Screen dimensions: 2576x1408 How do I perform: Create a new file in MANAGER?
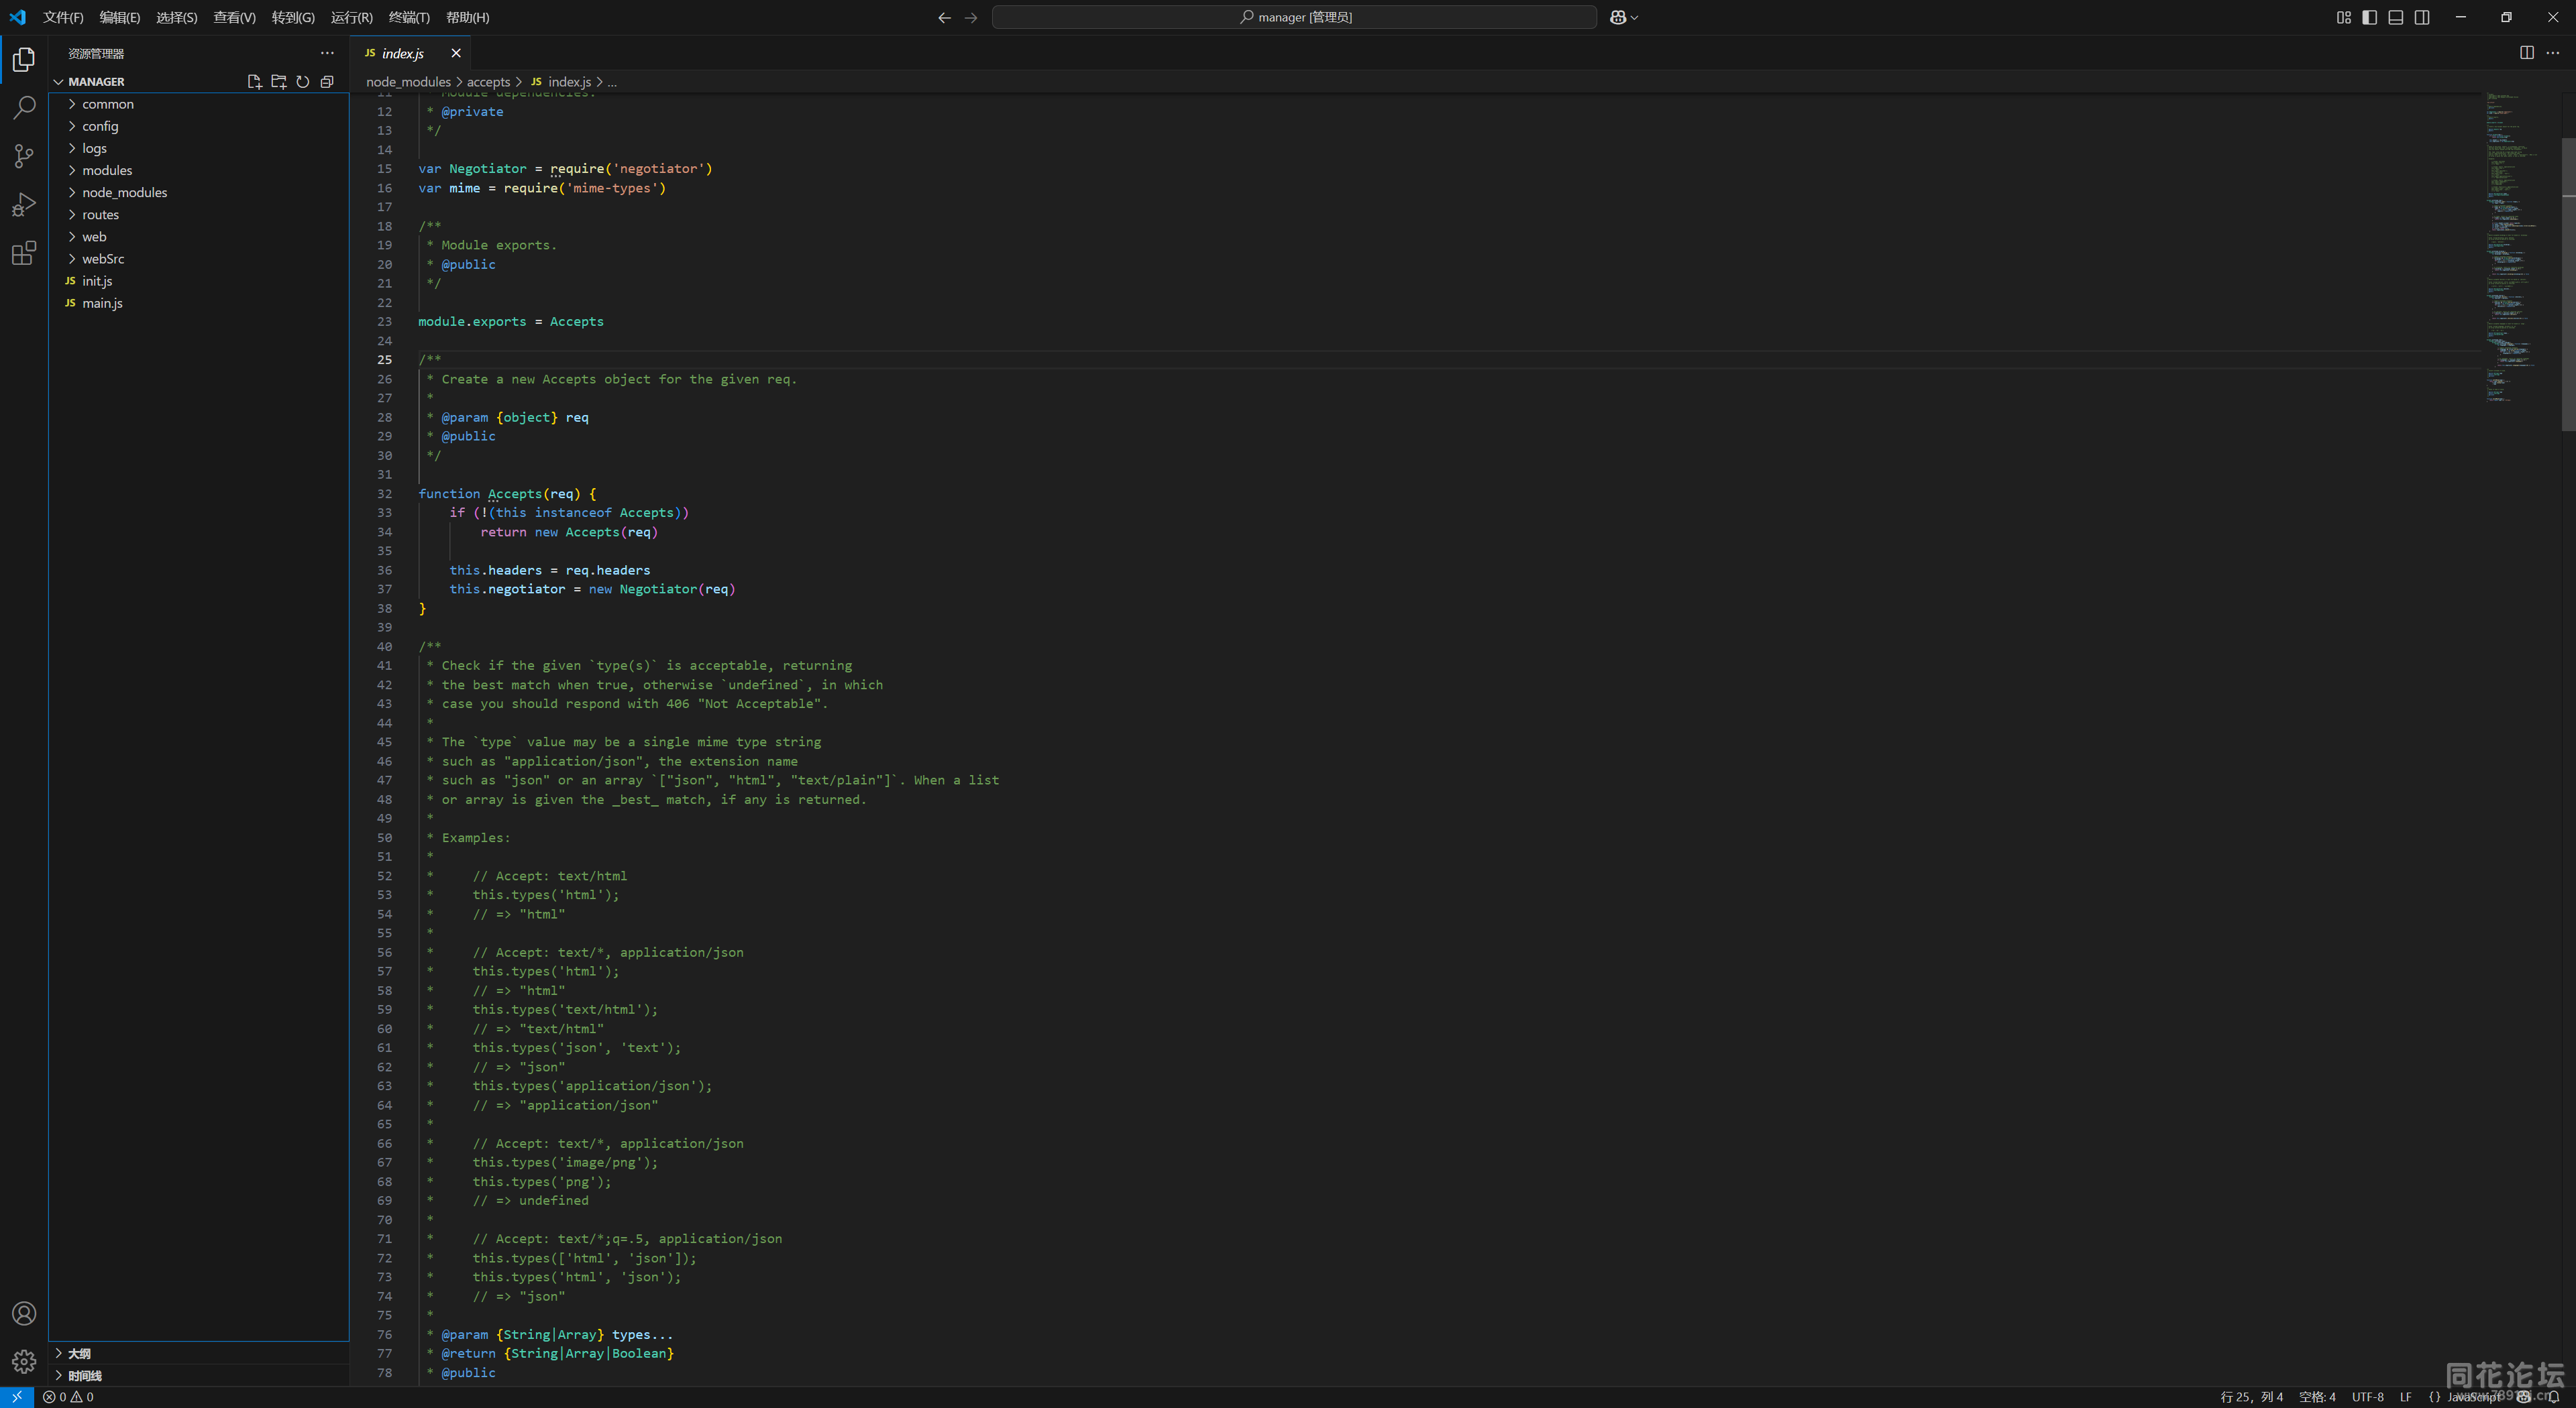tap(254, 82)
